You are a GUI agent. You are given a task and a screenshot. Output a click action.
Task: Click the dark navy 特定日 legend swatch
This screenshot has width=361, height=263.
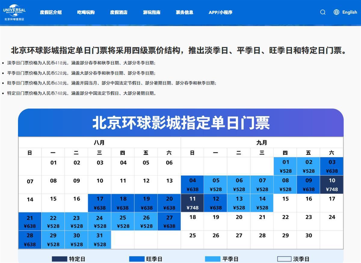pos(59,259)
